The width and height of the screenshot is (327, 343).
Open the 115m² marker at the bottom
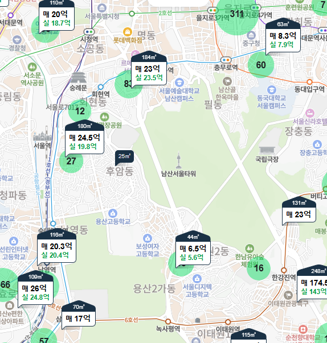(x=248, y=336)
